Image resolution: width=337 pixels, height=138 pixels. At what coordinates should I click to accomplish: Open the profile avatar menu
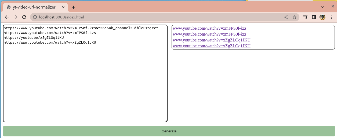322,17
